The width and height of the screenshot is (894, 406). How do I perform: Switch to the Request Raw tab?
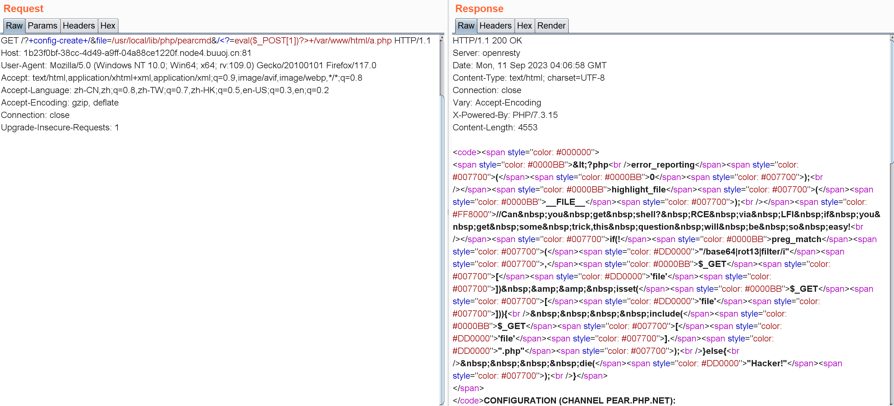point(14,26)
